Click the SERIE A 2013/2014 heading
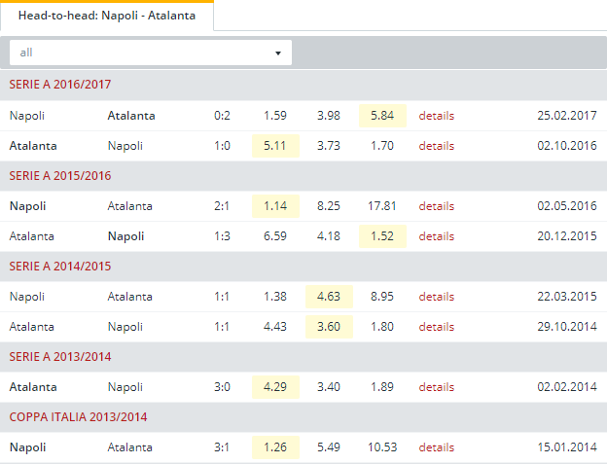This screenshot has width=607, height=464. click(60, 357)
